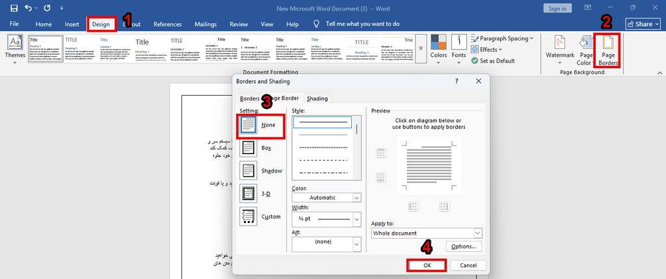
Task: Select the Custom border setting
Action: click(x=261, y=217)
